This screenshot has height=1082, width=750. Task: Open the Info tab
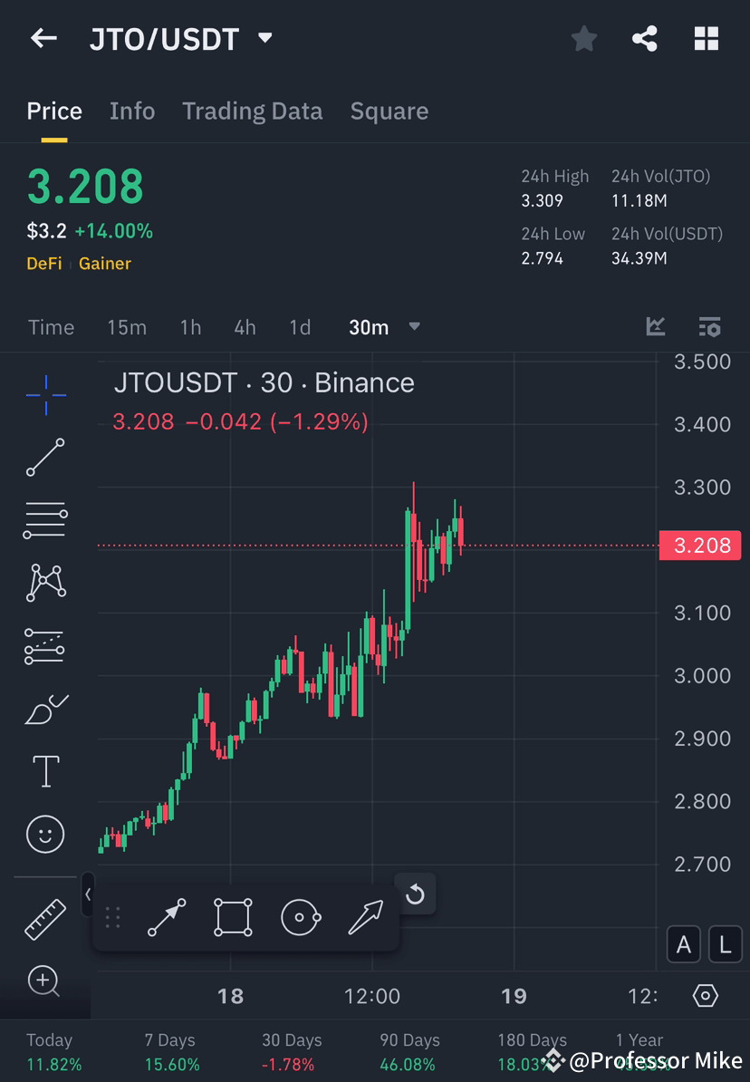[x=132, y=111]
